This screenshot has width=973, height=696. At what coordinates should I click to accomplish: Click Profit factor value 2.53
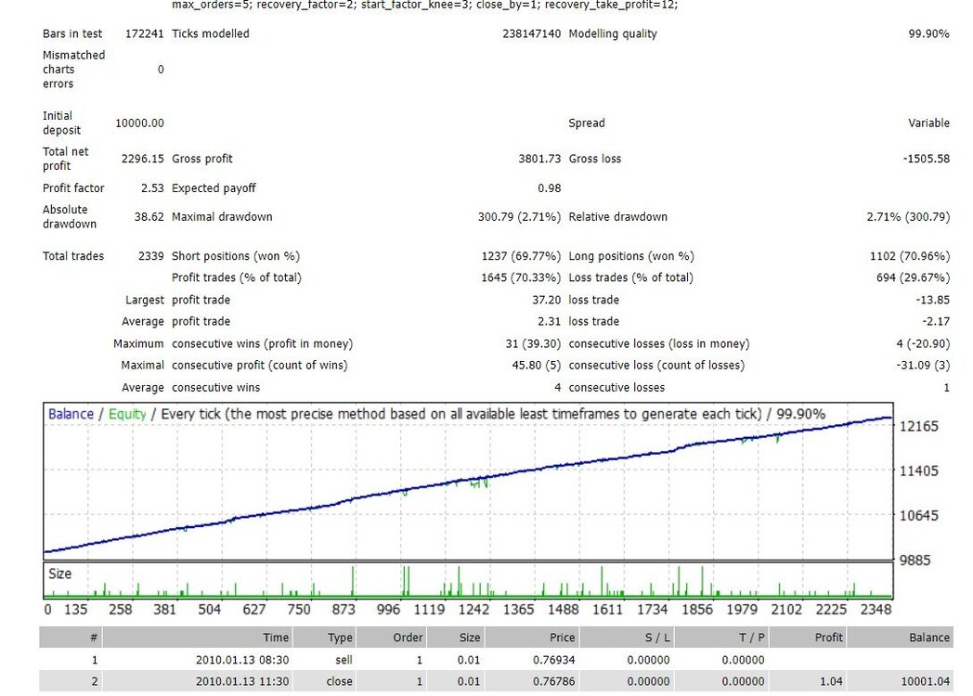[x=152, y=188]
